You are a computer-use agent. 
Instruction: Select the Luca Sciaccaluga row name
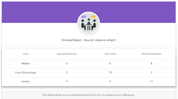[26, 72]
